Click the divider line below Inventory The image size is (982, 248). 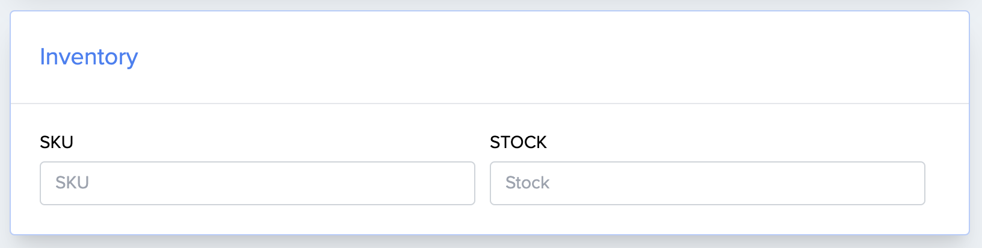490,104
